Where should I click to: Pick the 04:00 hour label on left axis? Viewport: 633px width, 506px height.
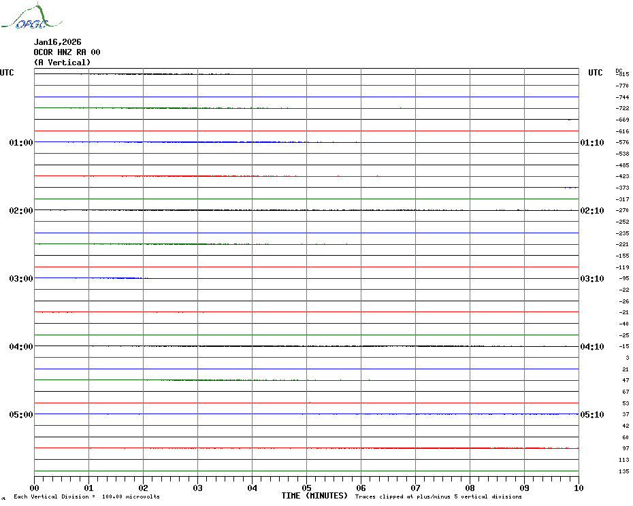[21, 347]
